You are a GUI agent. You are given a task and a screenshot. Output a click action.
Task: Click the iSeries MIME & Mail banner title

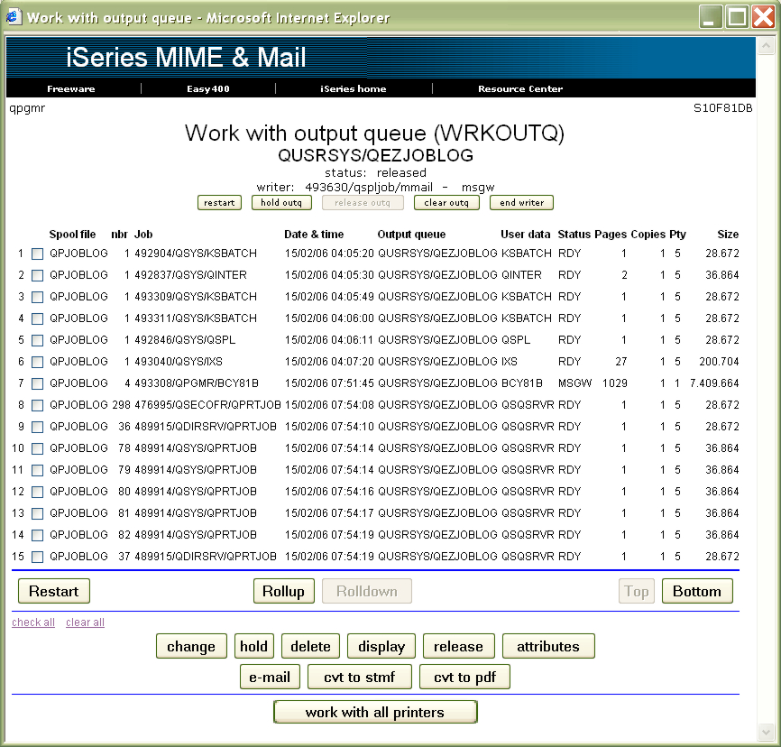coord(186,58)
